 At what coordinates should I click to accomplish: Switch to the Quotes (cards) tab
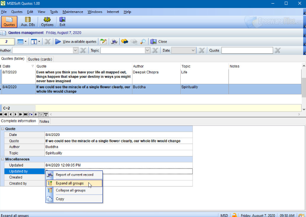[40, 59]
